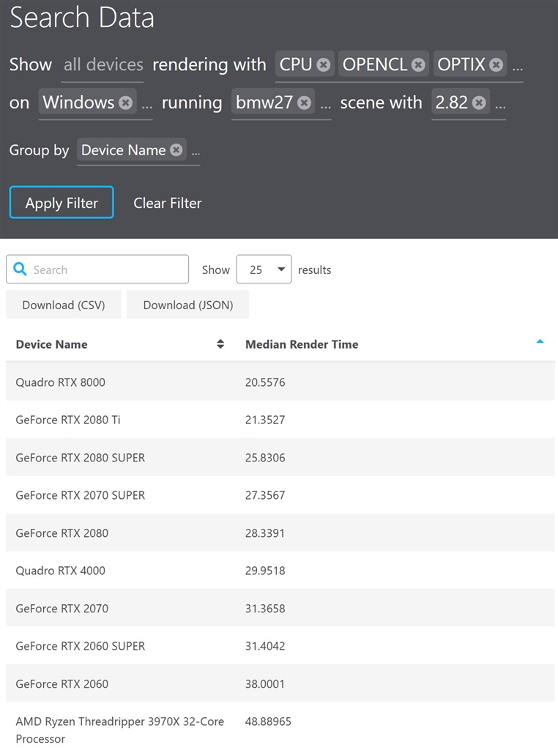This screenshot has height=750, width=558.
Task: Remove the bmw27 scene filter tag
Action: (x=304, y=103)
